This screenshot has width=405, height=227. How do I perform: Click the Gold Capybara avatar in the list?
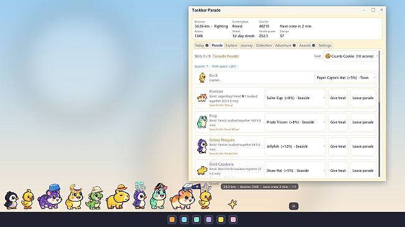click(x=202, y=170)
